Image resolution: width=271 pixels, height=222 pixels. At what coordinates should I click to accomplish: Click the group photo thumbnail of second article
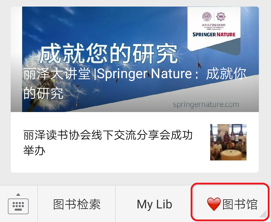pos(228,142)
